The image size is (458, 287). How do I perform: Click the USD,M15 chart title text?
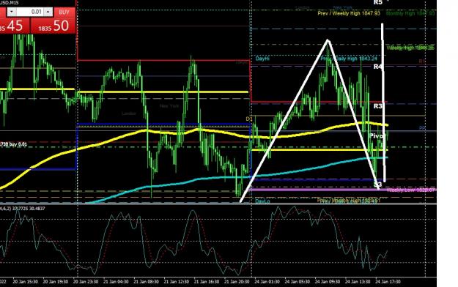coord(10,2)
